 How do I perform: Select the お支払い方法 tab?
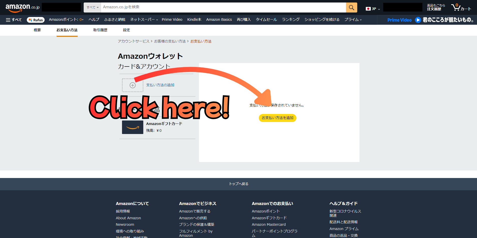tap(67, 30)
